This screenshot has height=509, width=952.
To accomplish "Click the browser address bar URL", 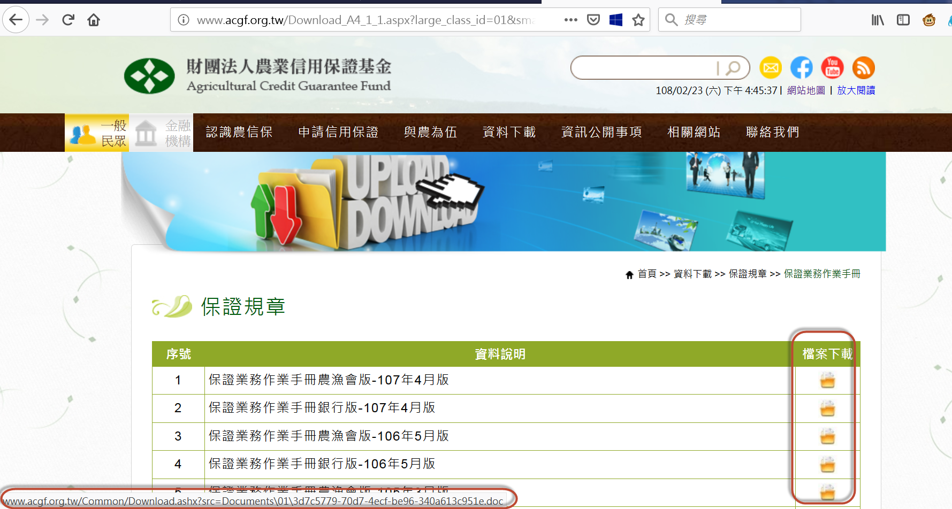I will (x=365, y=20).
